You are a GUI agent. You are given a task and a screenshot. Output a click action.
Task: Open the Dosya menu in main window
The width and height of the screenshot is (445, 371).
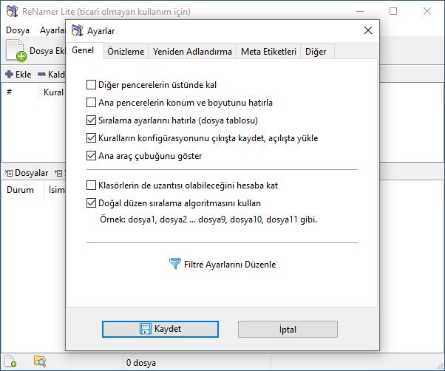tap(18, 30)
